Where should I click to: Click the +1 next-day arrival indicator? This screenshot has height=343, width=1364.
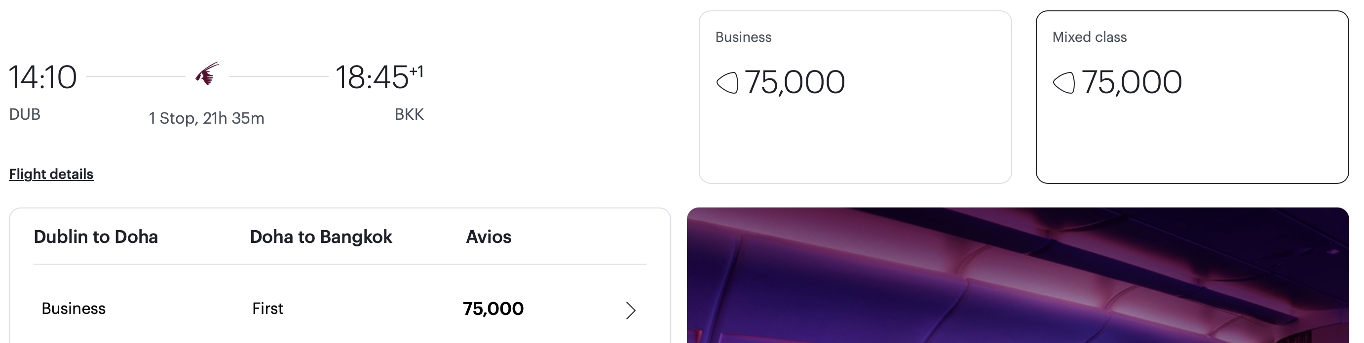click(417, 71)
